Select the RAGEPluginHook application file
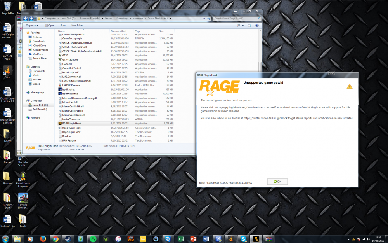The width and height of the screenshot is (388, 243). pos(71,124)
